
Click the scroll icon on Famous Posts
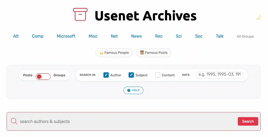[142, 53]
